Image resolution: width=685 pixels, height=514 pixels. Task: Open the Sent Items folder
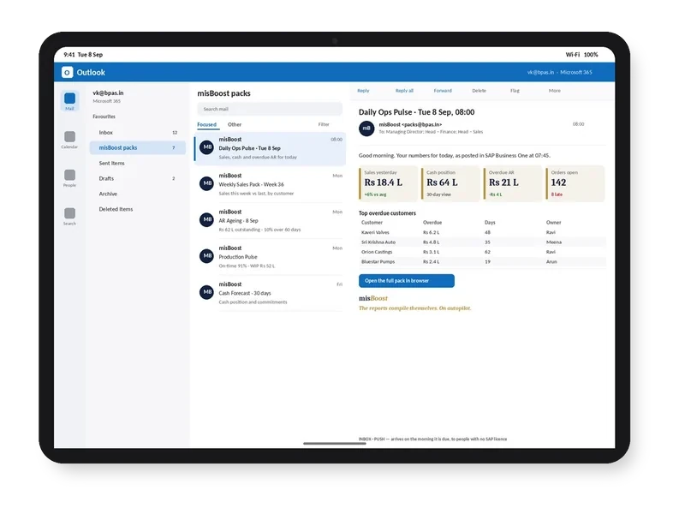click(x=138, y=163)
